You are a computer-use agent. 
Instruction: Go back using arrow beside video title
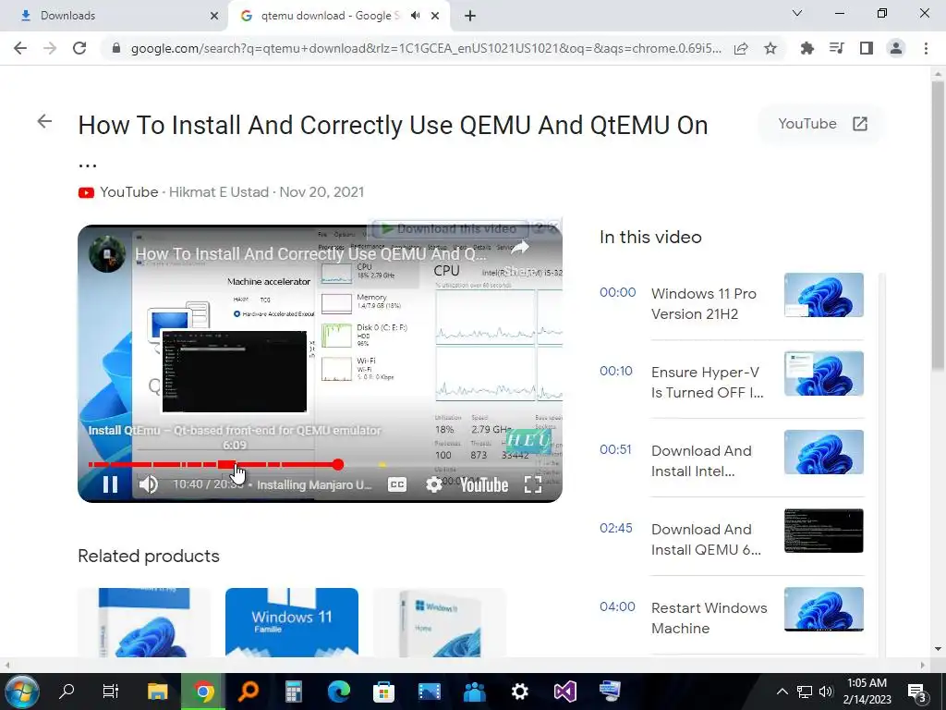pos(44,121)
